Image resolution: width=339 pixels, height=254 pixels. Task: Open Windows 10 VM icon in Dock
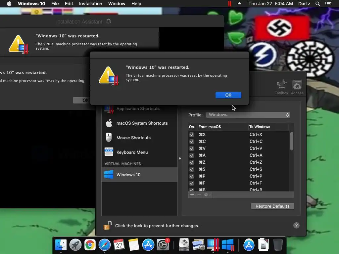228,245
